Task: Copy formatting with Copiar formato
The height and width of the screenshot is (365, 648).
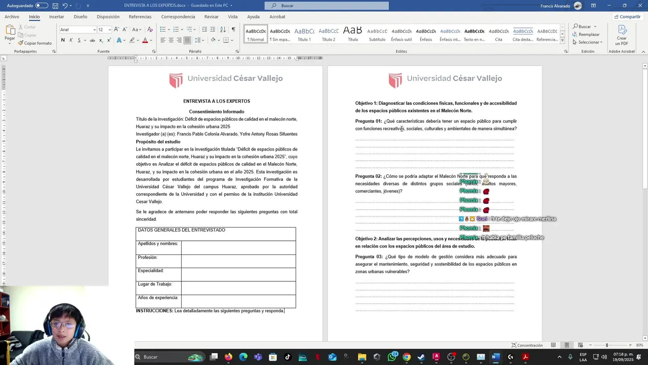Action: coord(35,43)
